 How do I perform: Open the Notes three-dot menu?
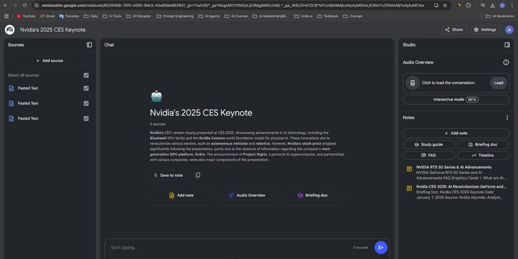pyautogui.click(x=507, y=118)
